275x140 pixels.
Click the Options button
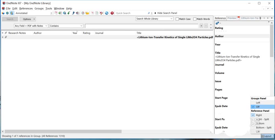pos(28,19)
